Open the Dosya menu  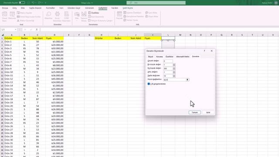point(5,8)
